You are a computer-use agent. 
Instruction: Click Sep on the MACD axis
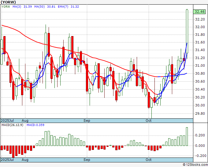click(x=87, y=160)
